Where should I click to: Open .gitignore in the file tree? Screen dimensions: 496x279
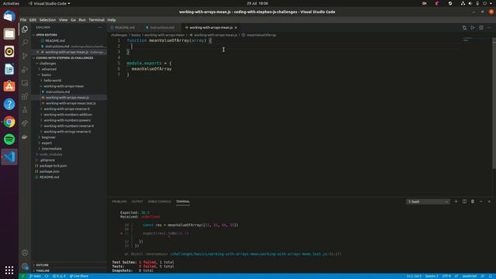[x=47, y=160]
